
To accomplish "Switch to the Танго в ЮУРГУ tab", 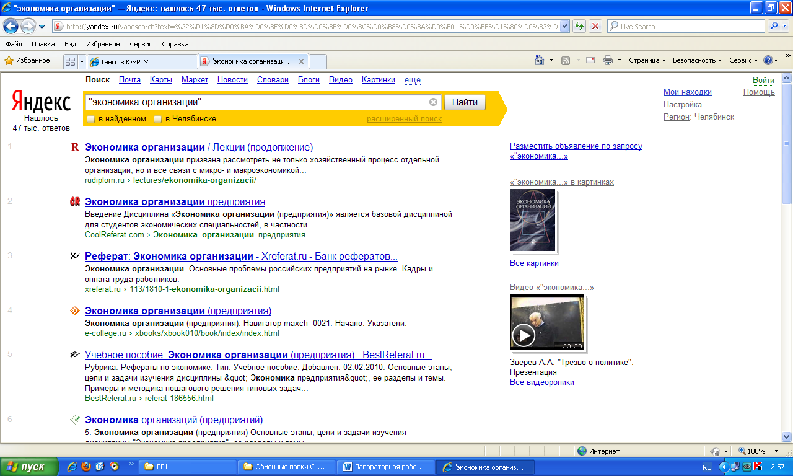I will [142, 61].
